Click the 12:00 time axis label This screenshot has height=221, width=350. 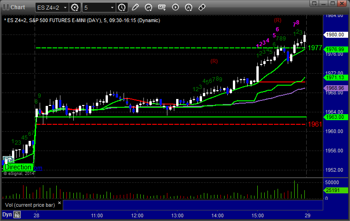[x=137, y=215]
